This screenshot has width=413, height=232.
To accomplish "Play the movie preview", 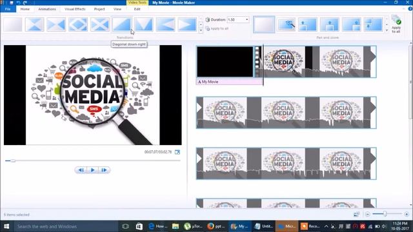I will pyautogui.click(x=93, y=170).
